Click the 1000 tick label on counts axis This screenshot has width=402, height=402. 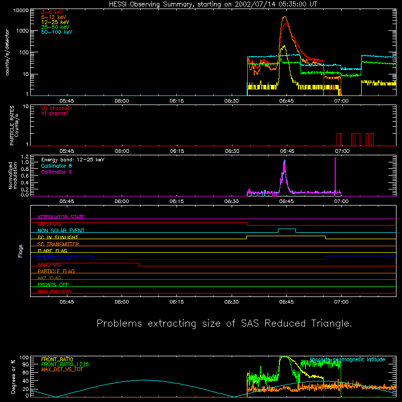coord(23,31)
